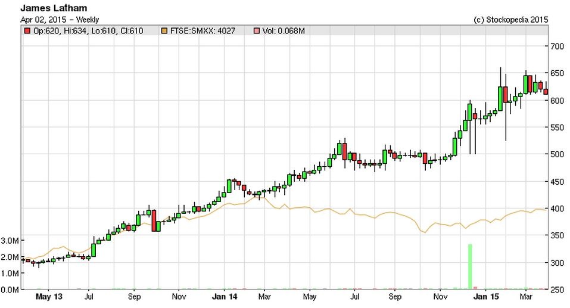Click the 500 price axis label

point(557,154)
